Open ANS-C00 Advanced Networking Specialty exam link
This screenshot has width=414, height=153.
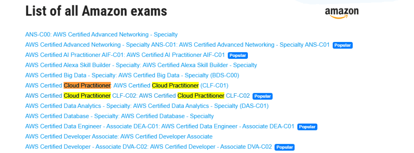pyautogui.click(x=101, y=35)
